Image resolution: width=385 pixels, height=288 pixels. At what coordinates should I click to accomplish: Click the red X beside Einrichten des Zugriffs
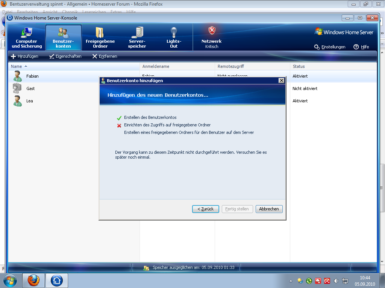point(119,126)
